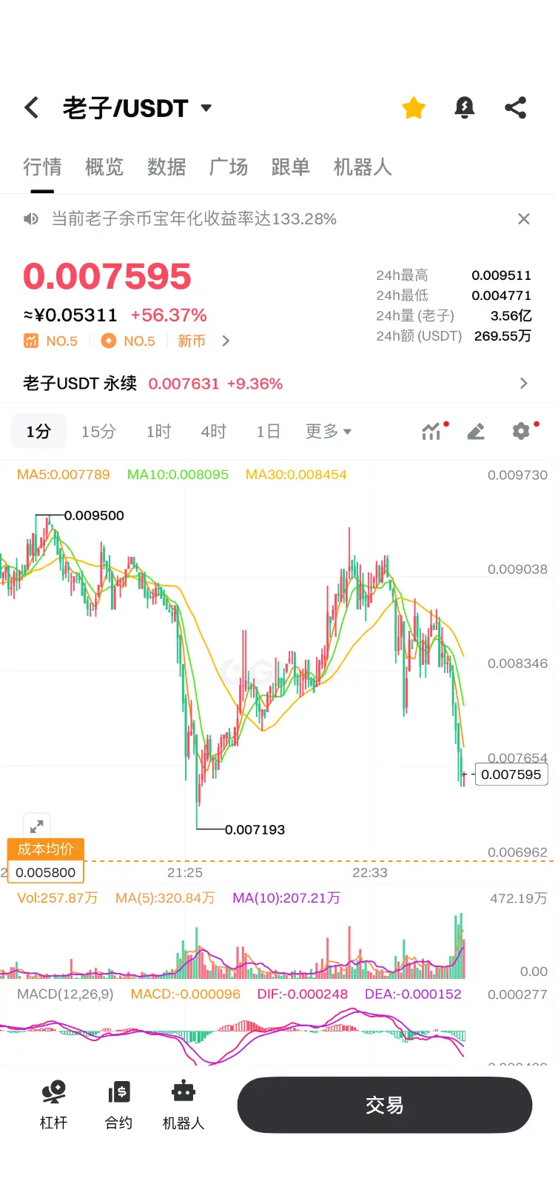555x1204 pixels.
Task: Select the 1日 interval
Action: [268, 431]
